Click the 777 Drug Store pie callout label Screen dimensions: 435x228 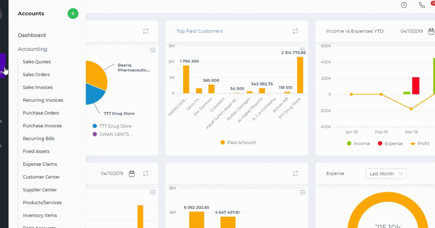[x=119, y=114]
